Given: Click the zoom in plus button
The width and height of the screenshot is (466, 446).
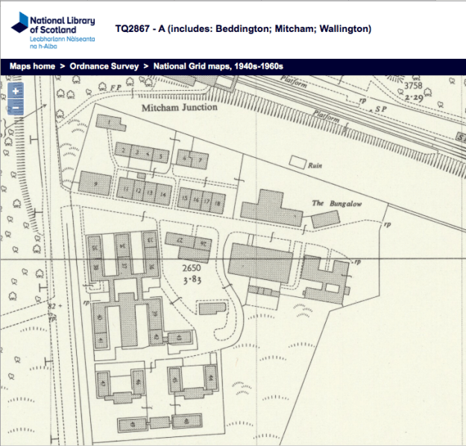Looking at the screenshot, I should [16, 92].
